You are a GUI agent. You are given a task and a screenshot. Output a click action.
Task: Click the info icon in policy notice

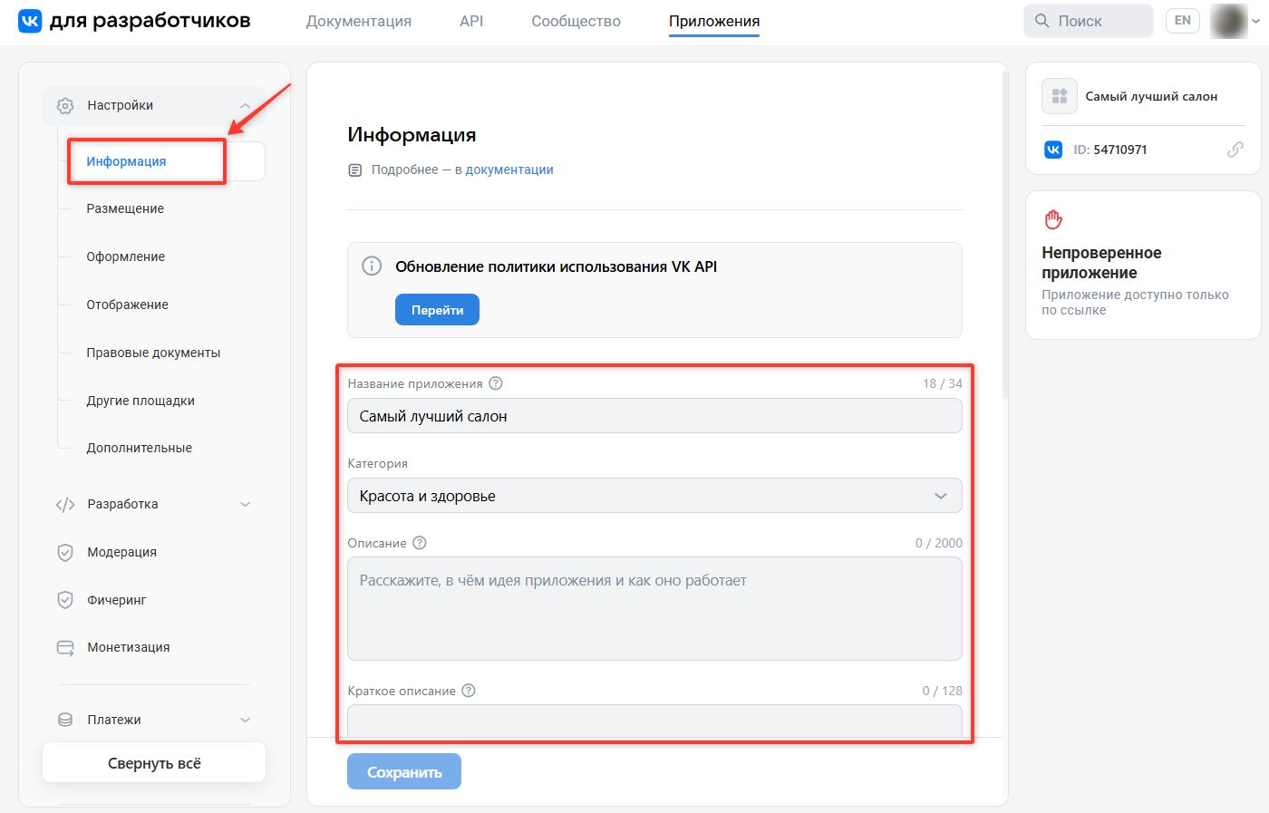coord(372,266)
